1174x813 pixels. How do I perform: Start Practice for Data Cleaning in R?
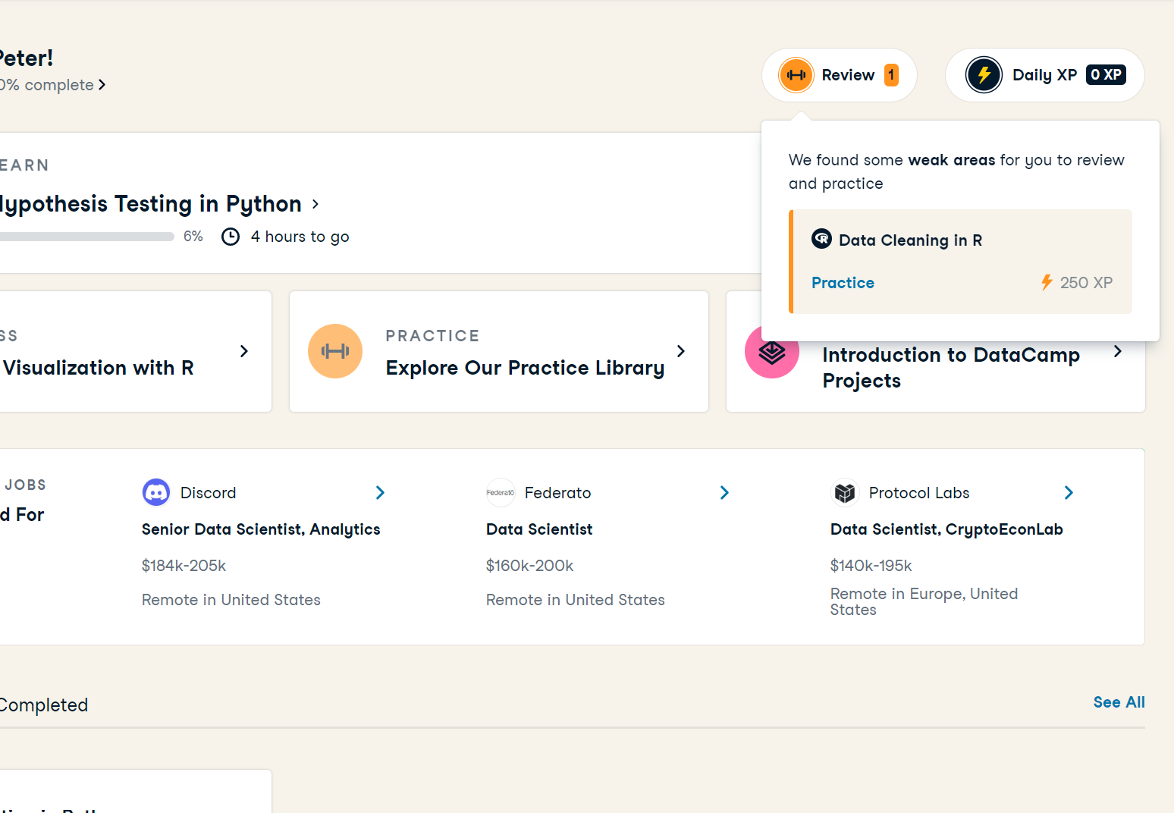pyautogui.click(x=843, y=283)
